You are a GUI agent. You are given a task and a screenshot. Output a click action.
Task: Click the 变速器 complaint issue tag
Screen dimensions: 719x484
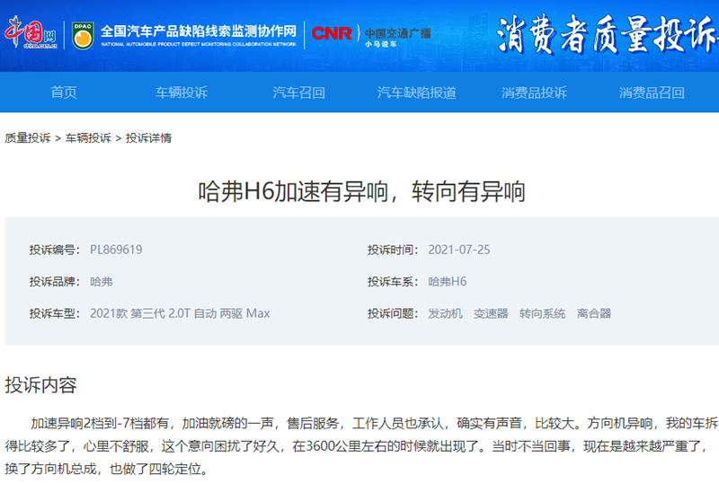491,313
